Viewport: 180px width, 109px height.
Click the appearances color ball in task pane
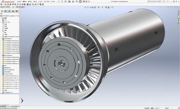178,21
